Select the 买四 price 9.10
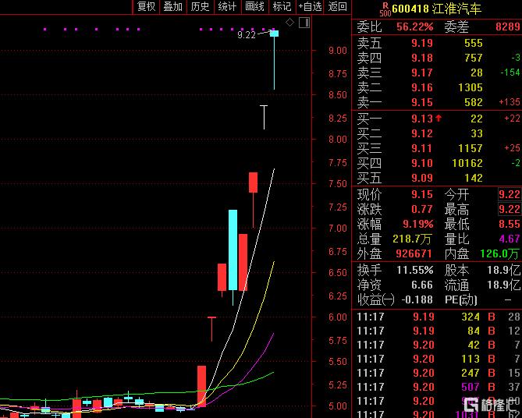 pyautogui.click(x=422, y=163)
